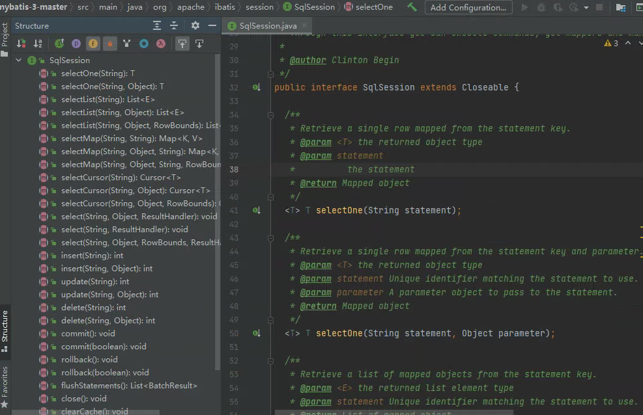
Task: Expand all nodes in Structure panel
Action: coord(156,26)
